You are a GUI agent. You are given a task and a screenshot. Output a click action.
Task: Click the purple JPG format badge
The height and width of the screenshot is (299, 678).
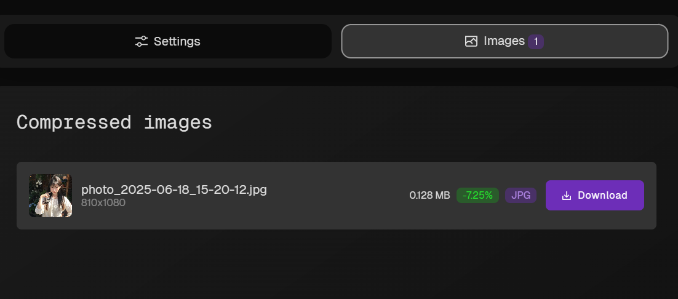(x=520, y=195)
